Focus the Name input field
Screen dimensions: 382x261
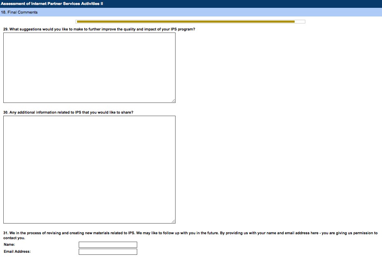tap(108, 245)
